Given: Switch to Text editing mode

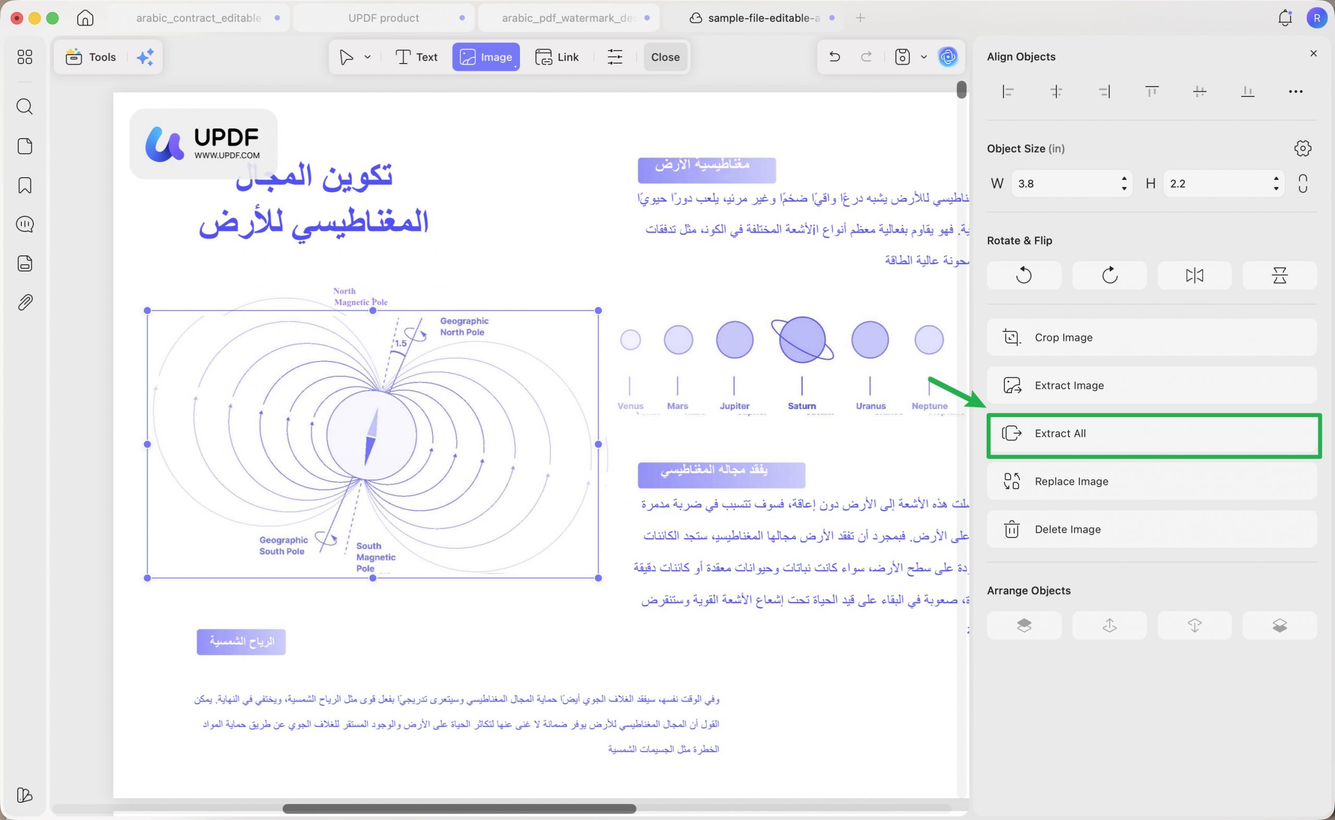Looking at the screenshot, I should pyautogui.click(x=417, y=57).
